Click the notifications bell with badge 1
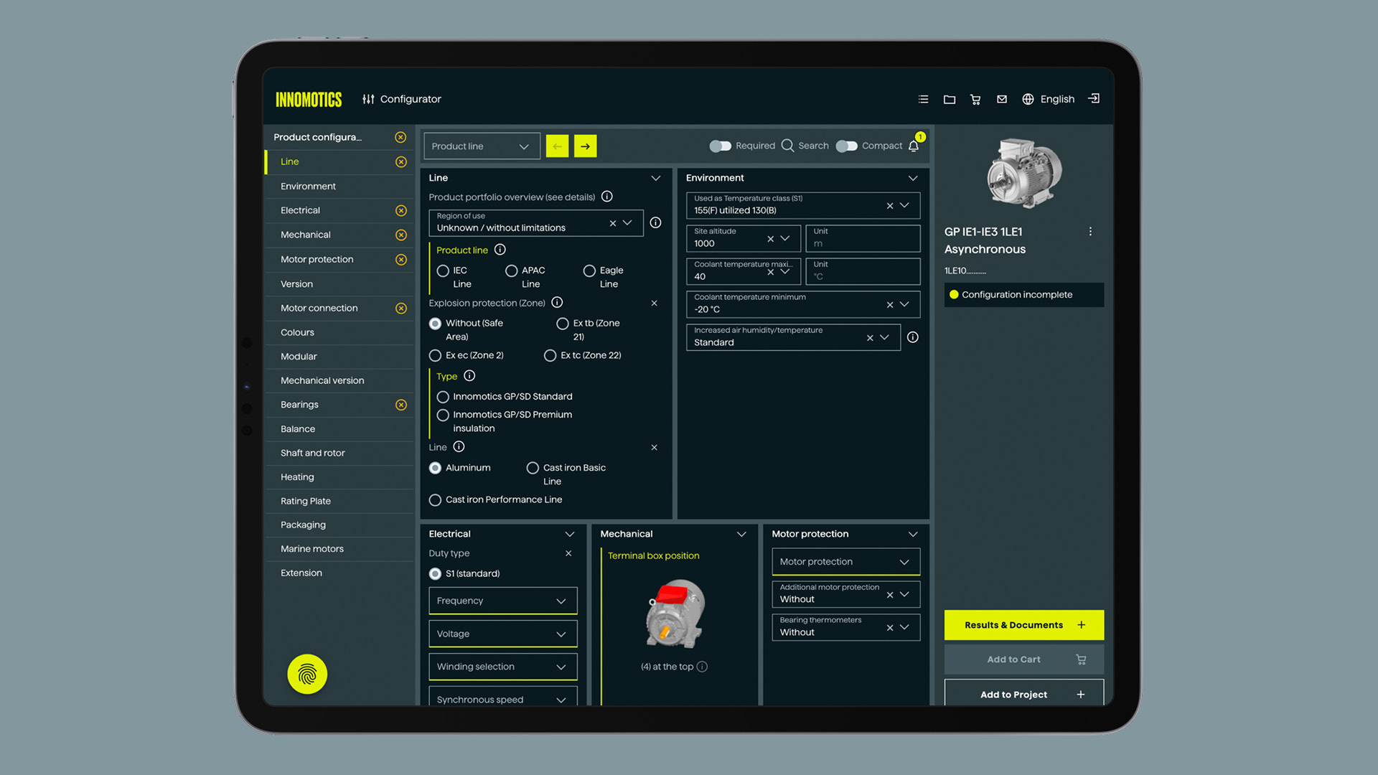The width and height of the screenshot is (1378, 775). 914,146
